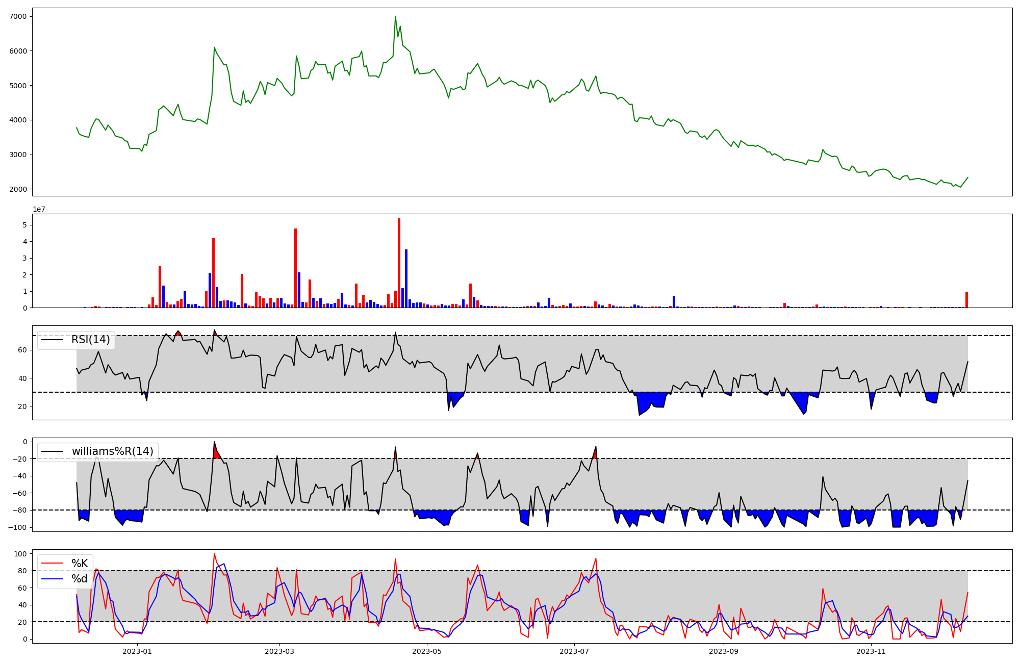Click the %K legend text
Screen dimensions: 1020x663
tap(80, 564)
